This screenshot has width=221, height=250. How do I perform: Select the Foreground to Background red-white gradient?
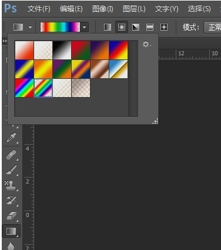click(x=24, y=50)
